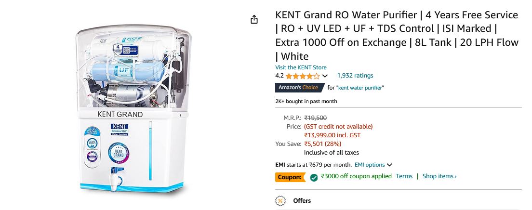Click the share icon beside product image
This screenshot has height=210, width=532.
click(x=254, y=20)
